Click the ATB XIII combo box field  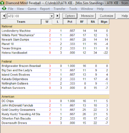click(31, 16)
